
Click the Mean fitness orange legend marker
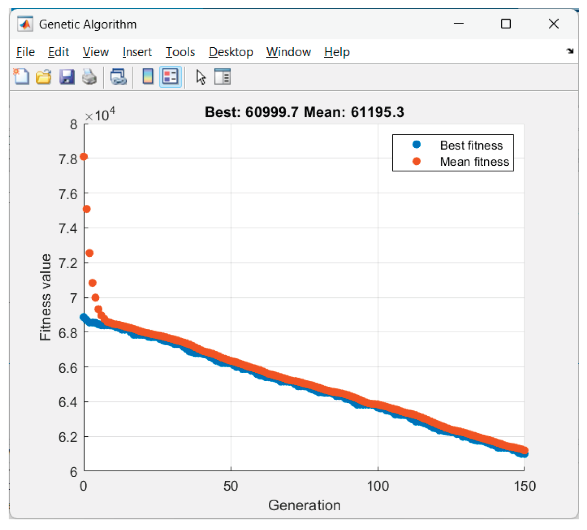click(417, 161)
